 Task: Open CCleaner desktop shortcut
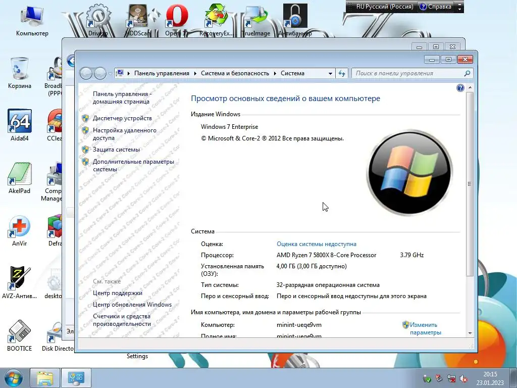point(55,125)
